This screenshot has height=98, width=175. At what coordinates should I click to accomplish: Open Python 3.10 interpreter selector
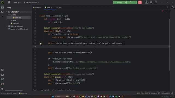(165, 93)
